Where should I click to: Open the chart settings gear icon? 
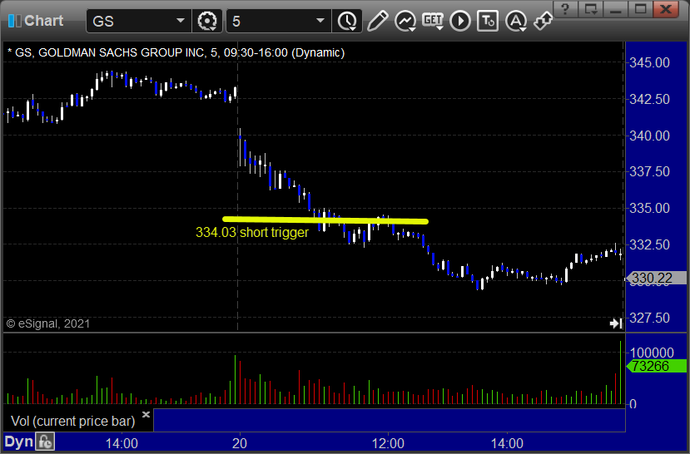[206, 21]
